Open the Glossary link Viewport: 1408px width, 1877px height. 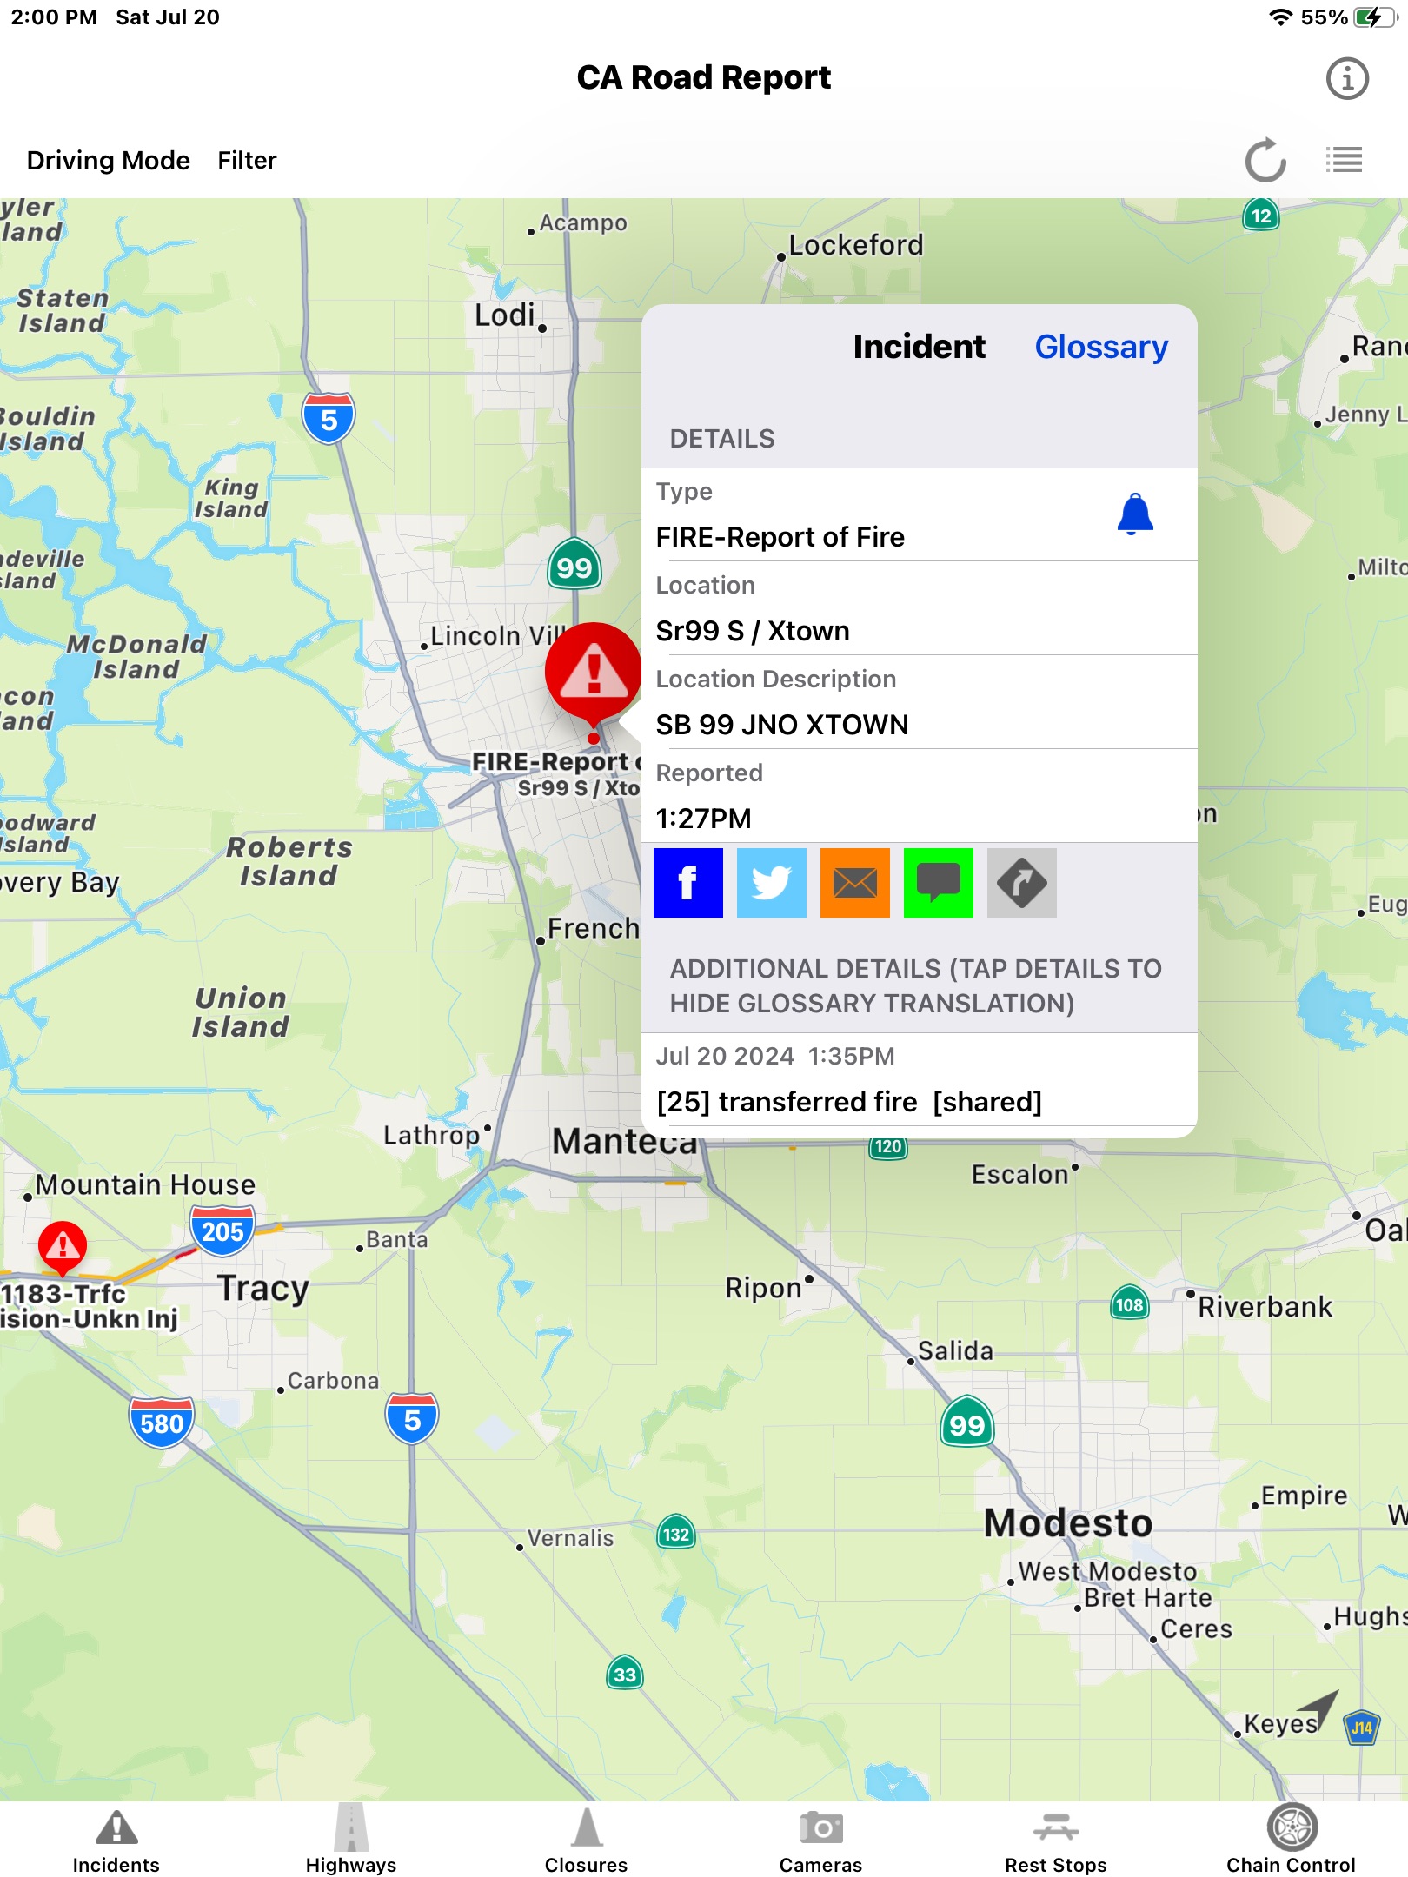tap(1100, 347)
